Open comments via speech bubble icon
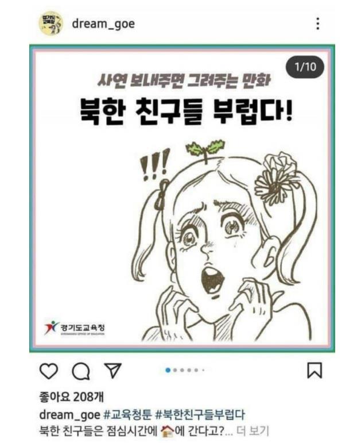 point(81,371)
